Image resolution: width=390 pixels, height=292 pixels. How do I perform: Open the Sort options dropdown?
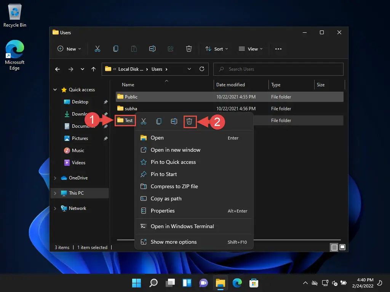click(216, 49)
